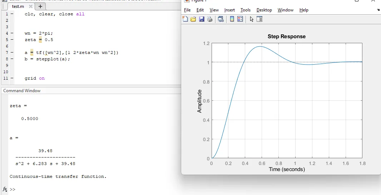Open the Tools menu in the figure
381x195 pixels.
(245, 10)
